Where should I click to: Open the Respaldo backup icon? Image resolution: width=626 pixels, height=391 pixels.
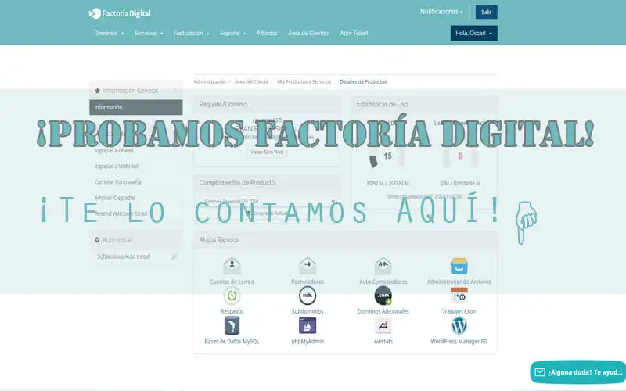[x=232, y=296]
